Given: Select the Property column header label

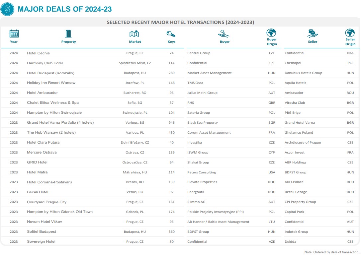Looking at the screenshot, I should [x=68, y=42].
